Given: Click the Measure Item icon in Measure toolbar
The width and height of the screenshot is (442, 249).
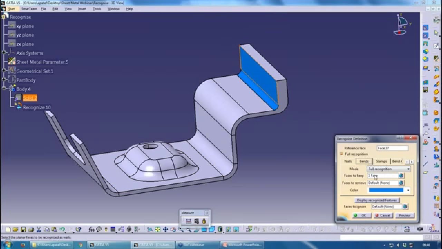Looking at the screenshot, I should [x=196, y=221].
